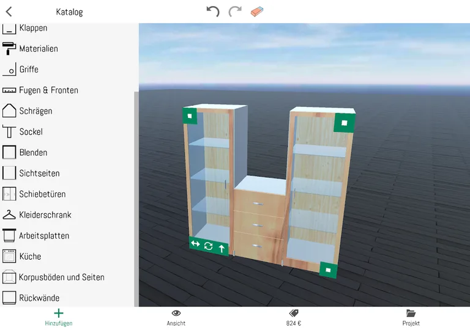Select Korpusböden und Seiten in the catalog

pyautogui.click(x=62, y=277)
